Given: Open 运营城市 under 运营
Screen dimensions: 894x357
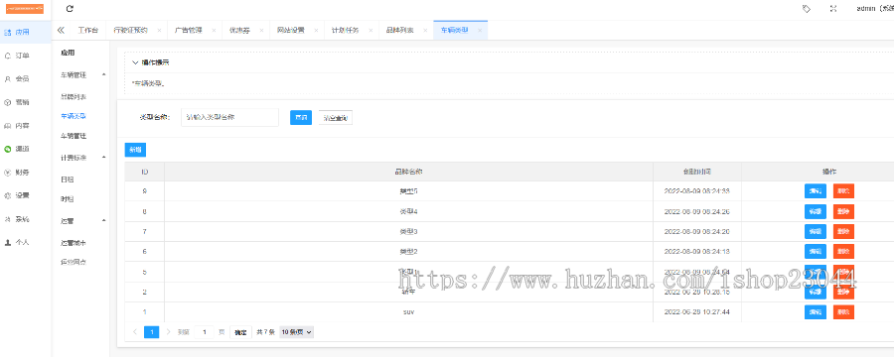Looking at the screenshot, I should (x=74, y=243).
